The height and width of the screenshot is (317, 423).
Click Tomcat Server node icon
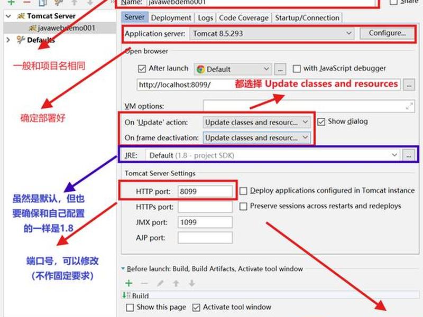click(21, 16)
